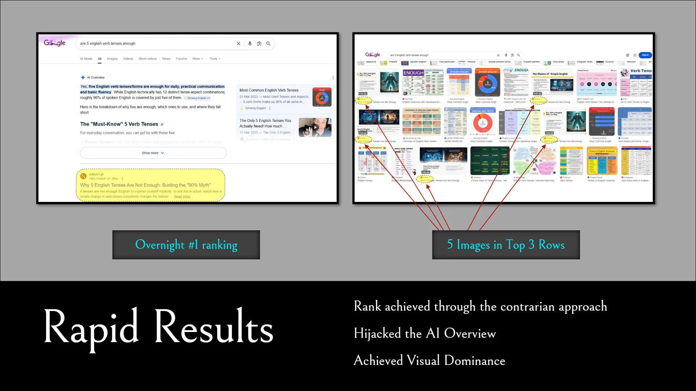Go to the Short videos tab
This screenshot has width=696, height=391.
pos(148,59)
